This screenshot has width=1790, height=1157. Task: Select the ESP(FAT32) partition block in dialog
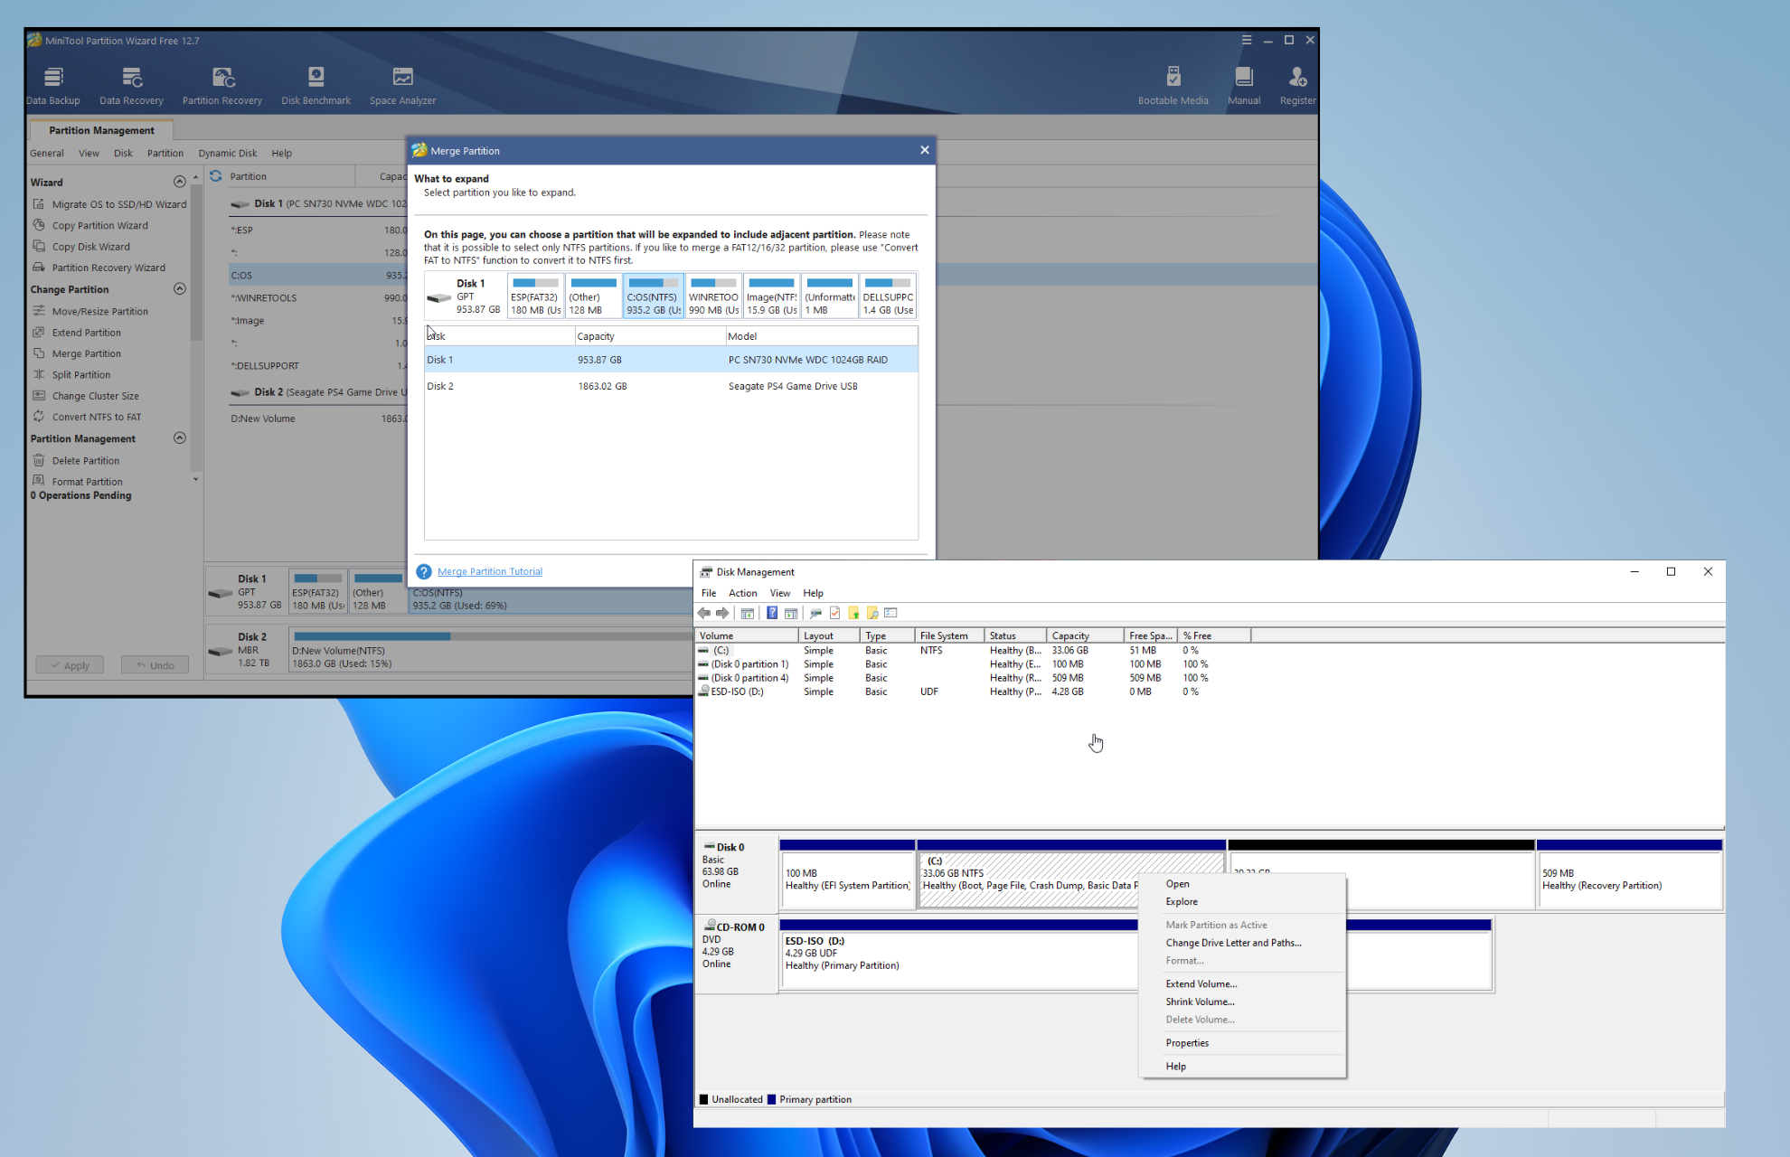tap(535, 296)
